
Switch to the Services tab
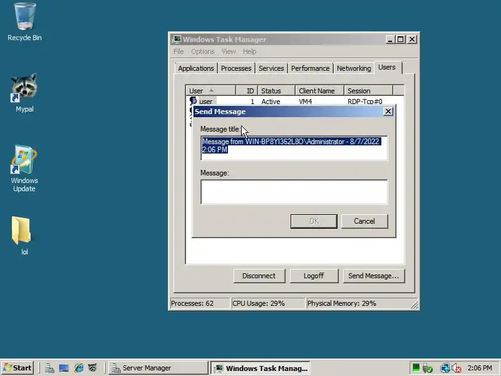[271, 68]
